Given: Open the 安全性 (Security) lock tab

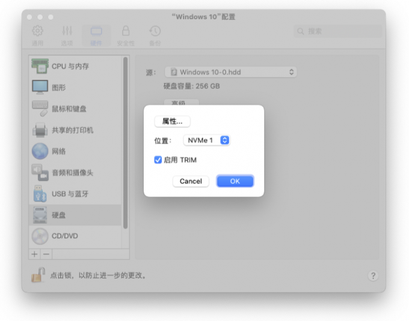Looking at the screenshot, I should pyautogui.click(x=126, y=35).
